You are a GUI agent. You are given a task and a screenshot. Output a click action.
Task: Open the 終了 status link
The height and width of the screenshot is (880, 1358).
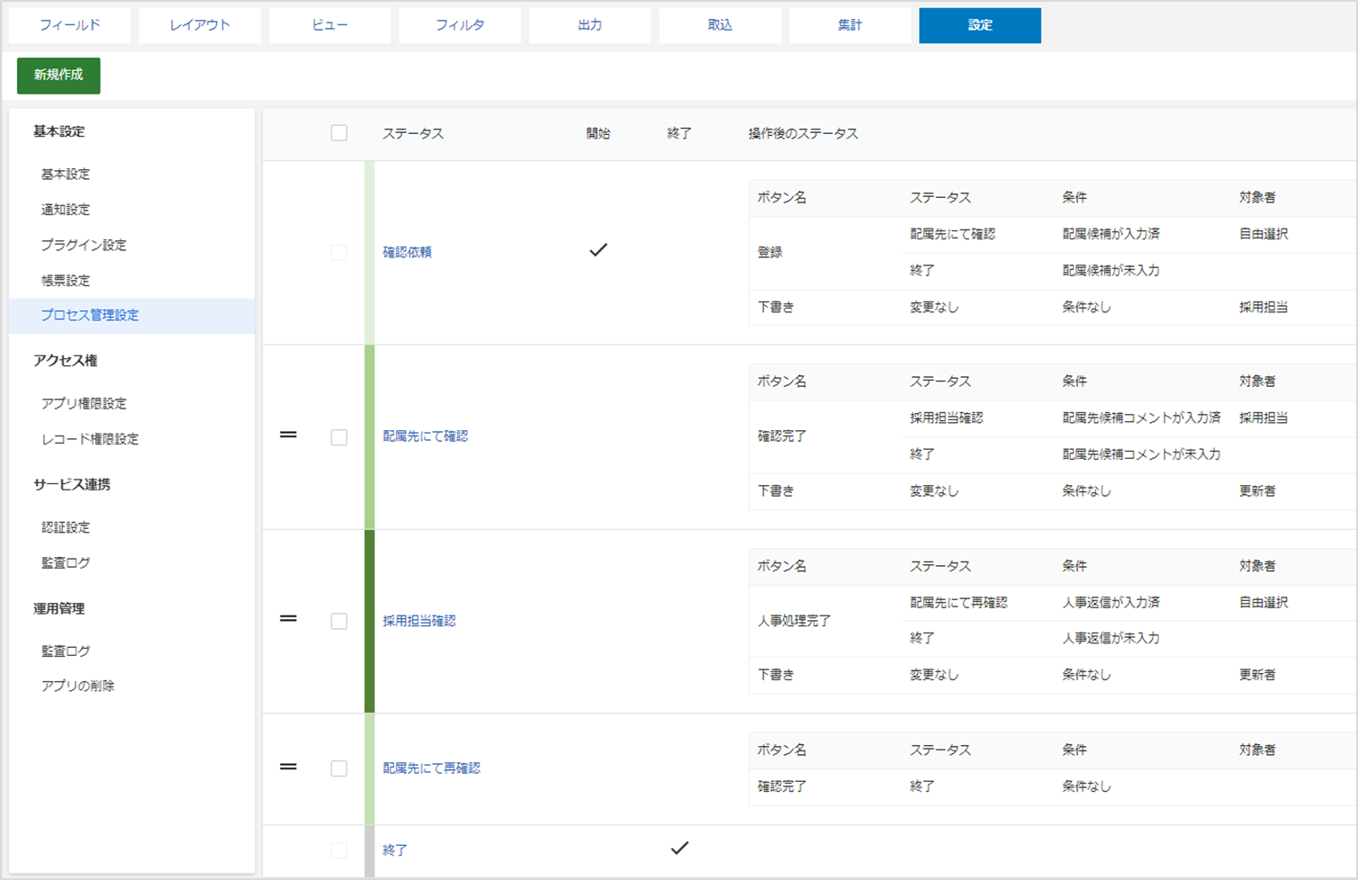(x=395, y=850)
